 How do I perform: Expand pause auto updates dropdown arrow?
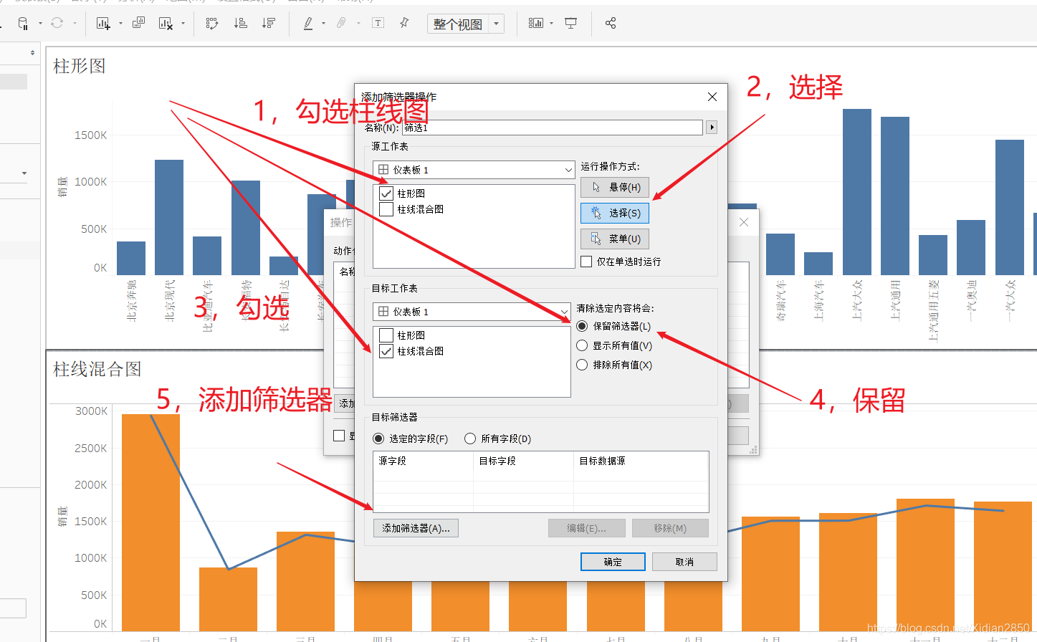[x=40, y=24]
